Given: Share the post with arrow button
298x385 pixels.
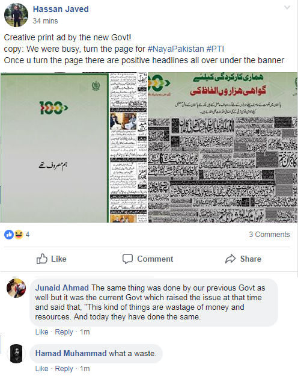Looking at the screenshot, I should 243,259.
